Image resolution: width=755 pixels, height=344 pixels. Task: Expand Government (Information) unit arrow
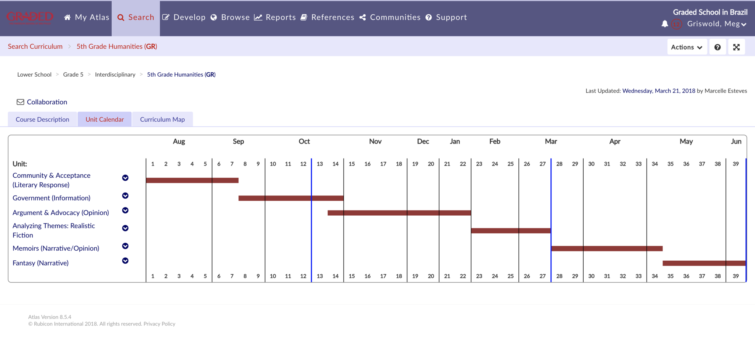[x=125, y=196]
